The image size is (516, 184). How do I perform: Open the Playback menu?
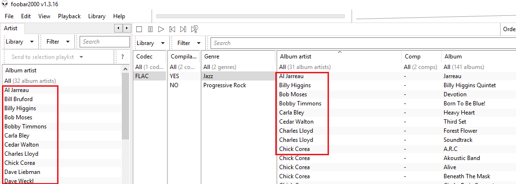point(69,16)
